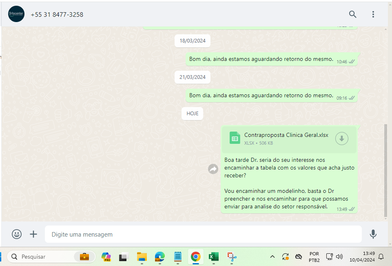
Task: Click the chat vertical scrollbar thumb
Action: pos(385,170)
